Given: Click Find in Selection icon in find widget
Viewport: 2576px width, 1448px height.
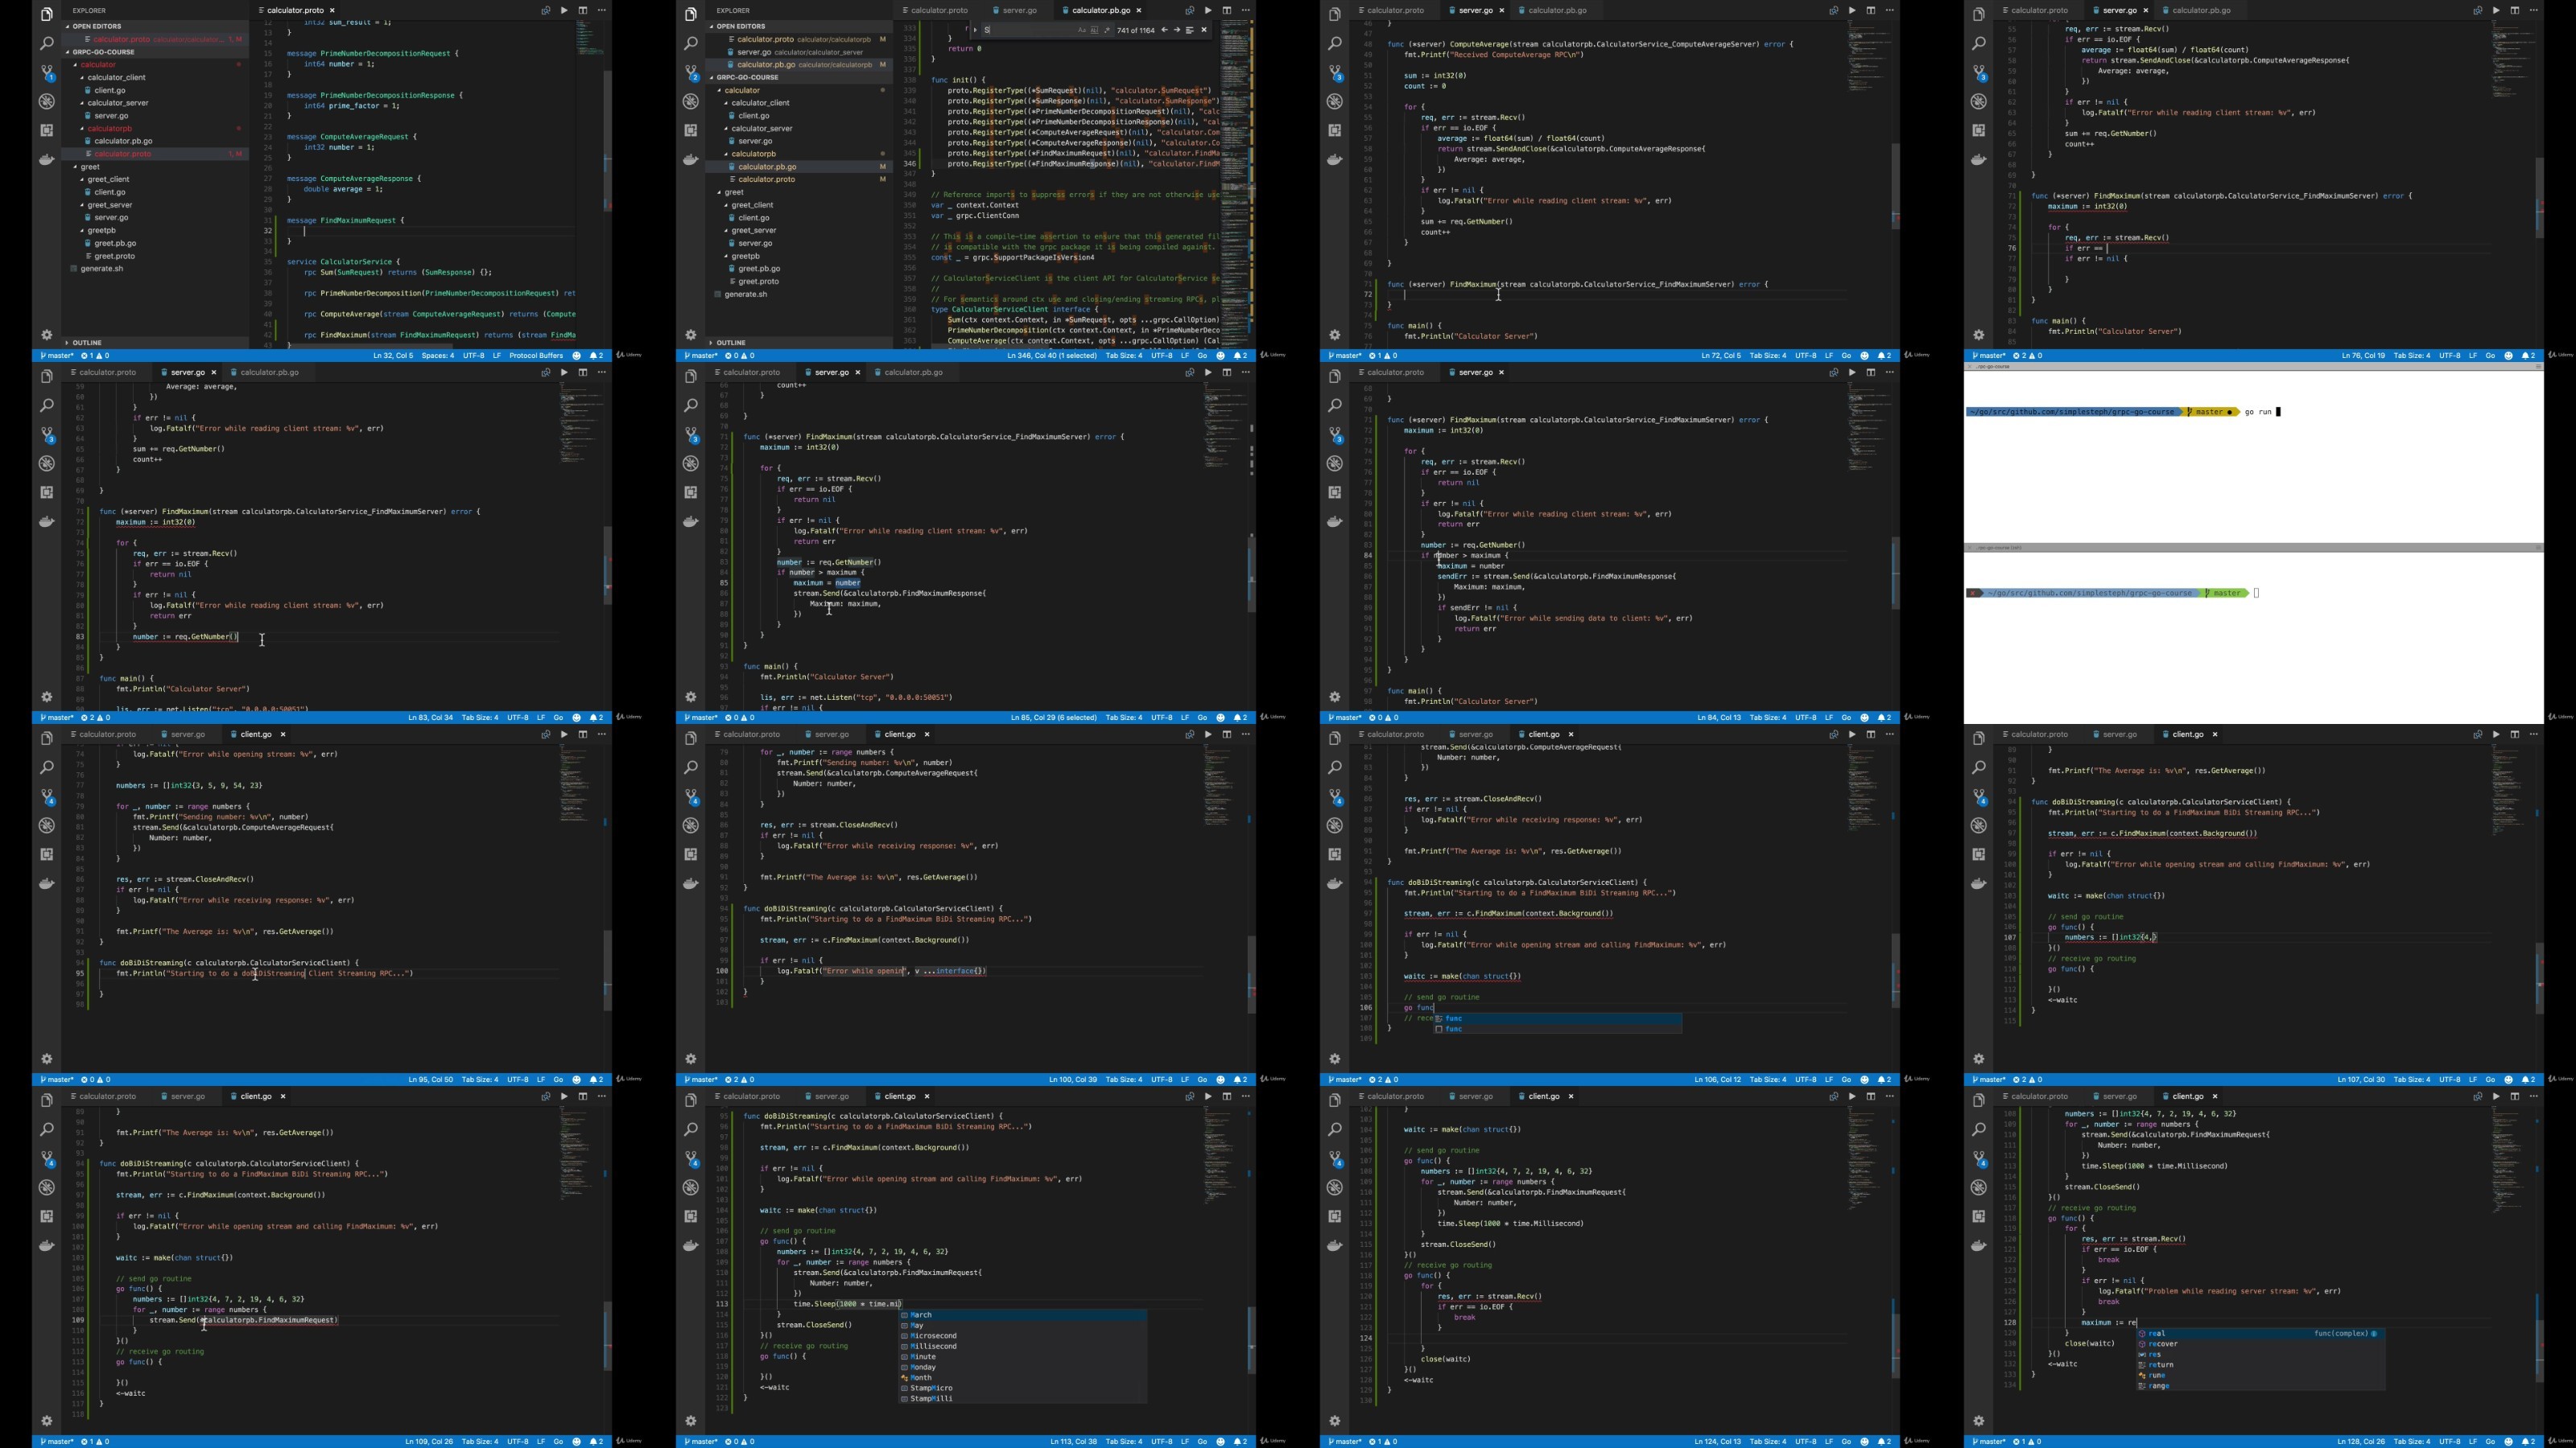Looking at the screenshot, I should click(1189, 30).
